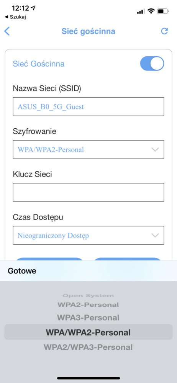Image resolution: width=177 pixels, height=383 pixels.
Task: Pick WPA2/WPA3-Personal in the picker
Action: point(88,347)
